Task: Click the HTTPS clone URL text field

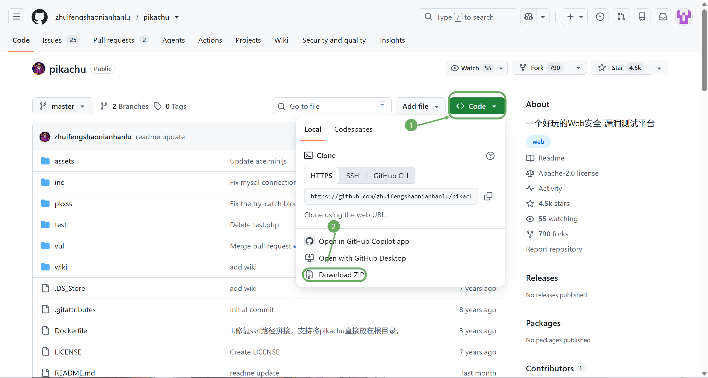Action: click(391, 196)
